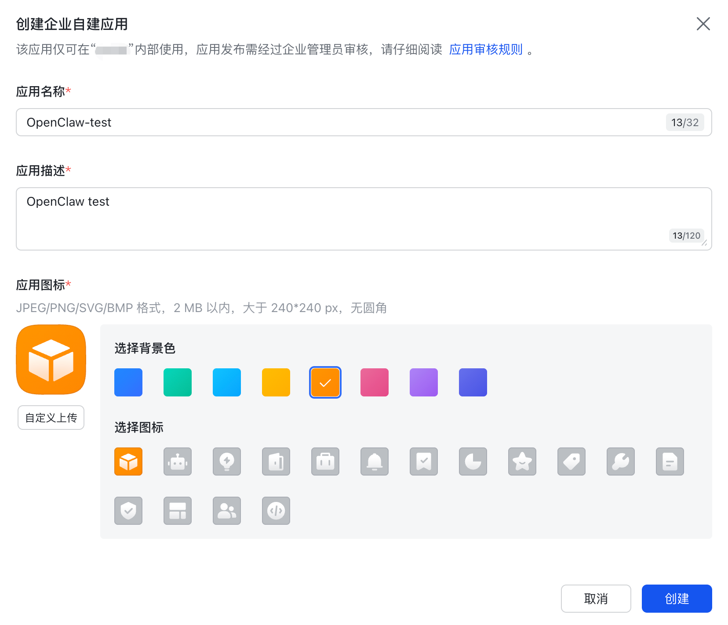Select the robot icon for the app
Viewport: 728px width, 625px height.
point(177,461)
